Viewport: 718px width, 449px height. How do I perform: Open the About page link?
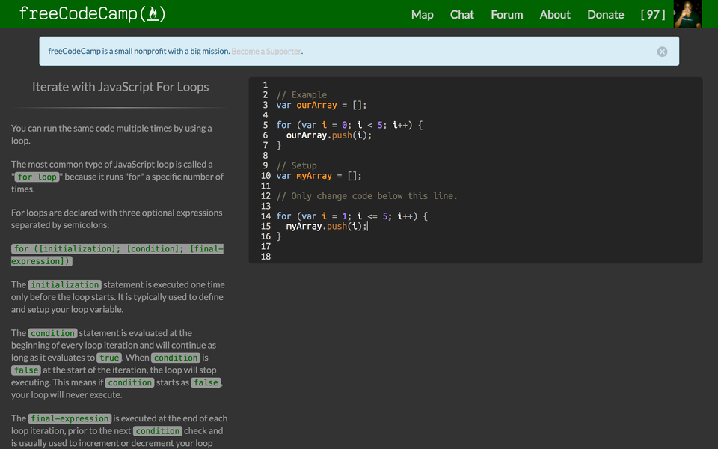pos(555,15)
